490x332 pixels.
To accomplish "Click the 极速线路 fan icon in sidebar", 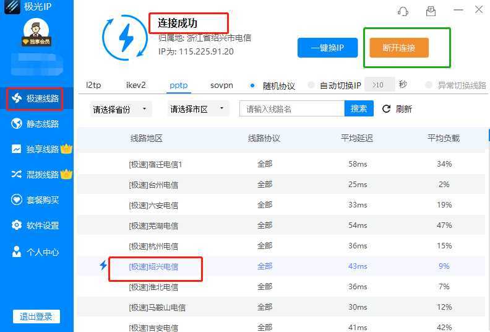I will click(x=17, y=98).
